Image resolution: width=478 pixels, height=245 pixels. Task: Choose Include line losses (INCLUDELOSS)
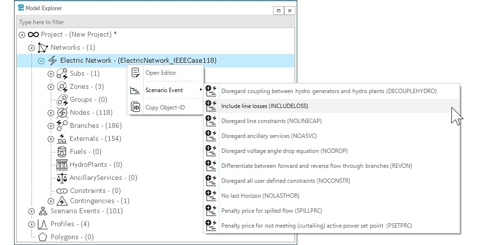click(264, 106)
